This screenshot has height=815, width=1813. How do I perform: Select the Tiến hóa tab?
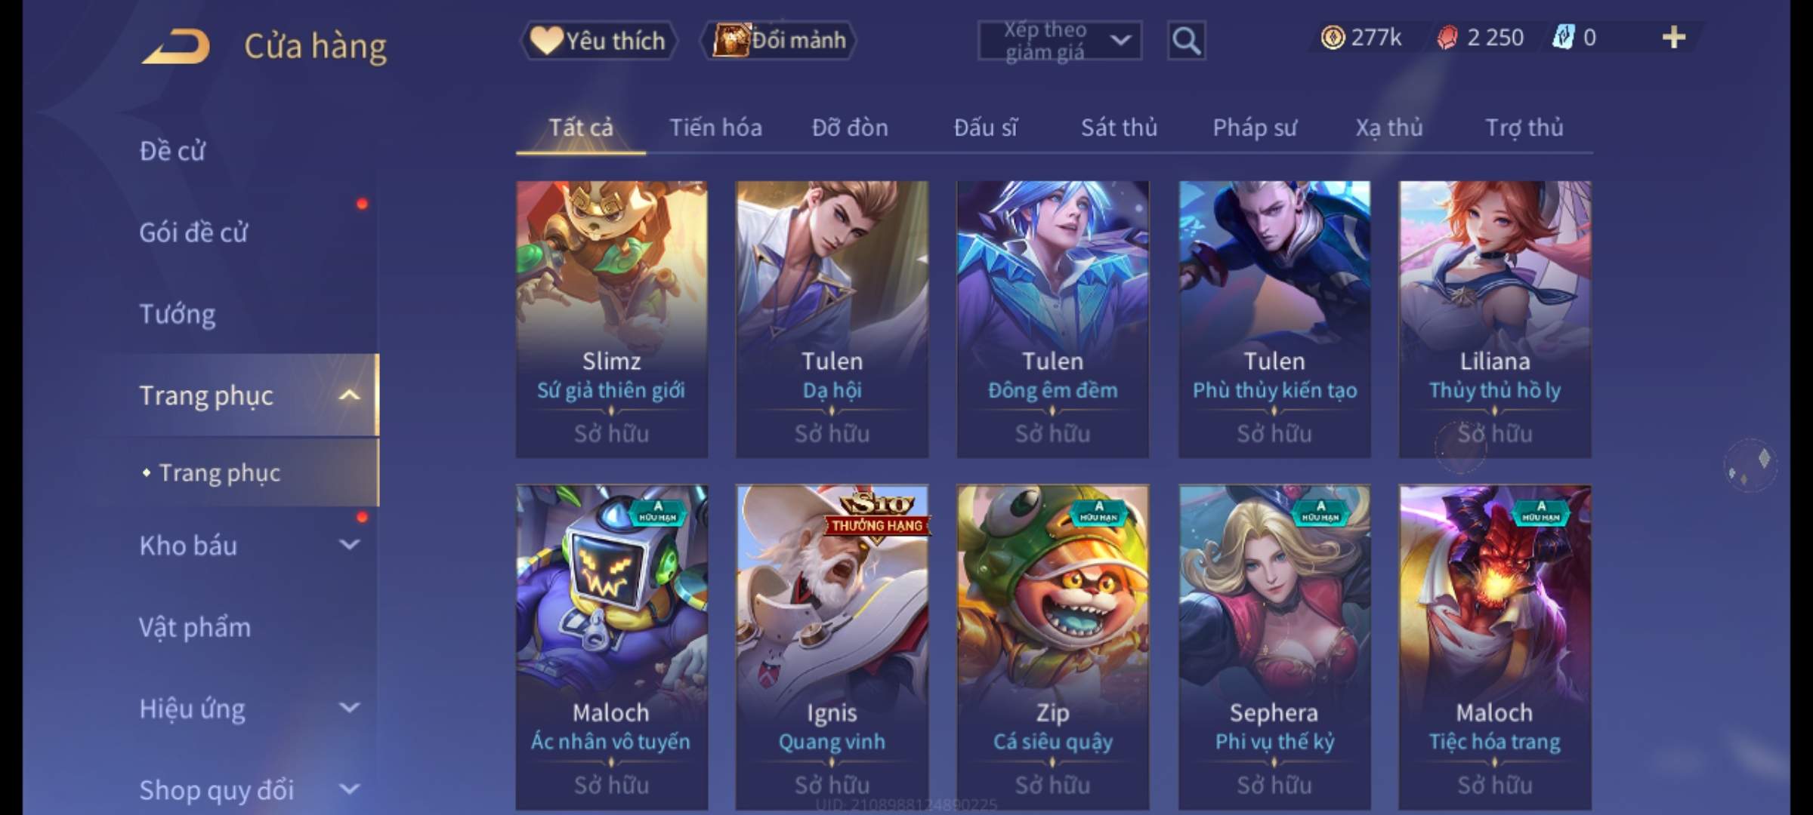click(x=715, y=128)
